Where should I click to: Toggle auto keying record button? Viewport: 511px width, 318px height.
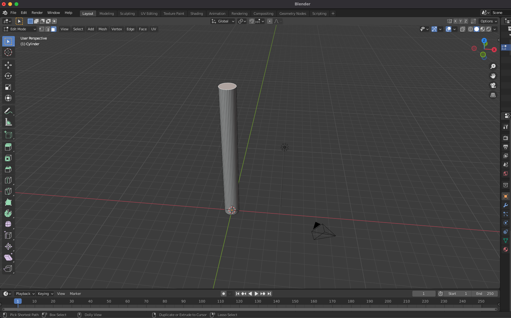point(224,294)
